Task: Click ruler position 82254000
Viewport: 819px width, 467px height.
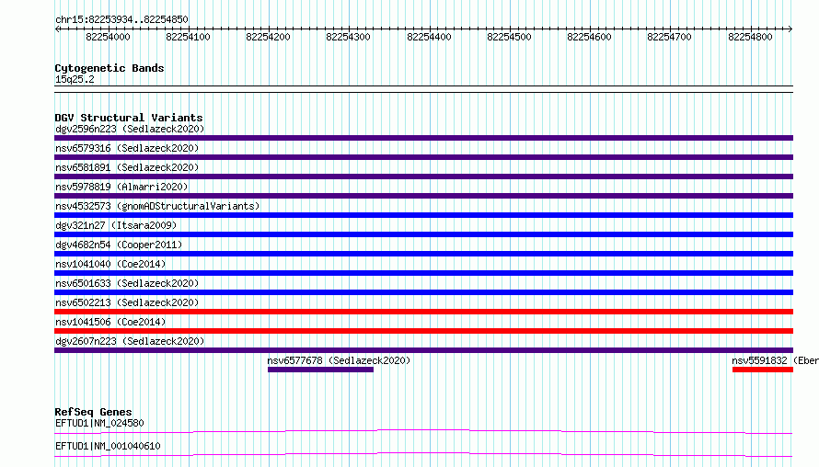Action: coord(108,37)
